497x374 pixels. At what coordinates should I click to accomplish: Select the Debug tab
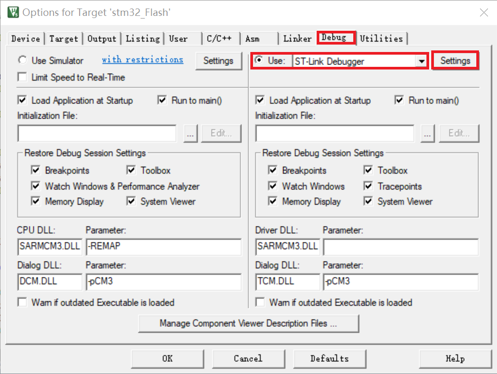(x=336, y=38)
